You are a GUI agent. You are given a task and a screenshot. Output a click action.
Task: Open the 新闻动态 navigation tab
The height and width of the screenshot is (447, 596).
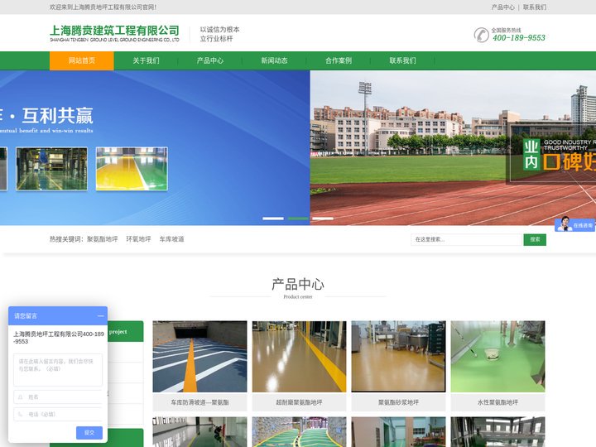tap(275, 60)
